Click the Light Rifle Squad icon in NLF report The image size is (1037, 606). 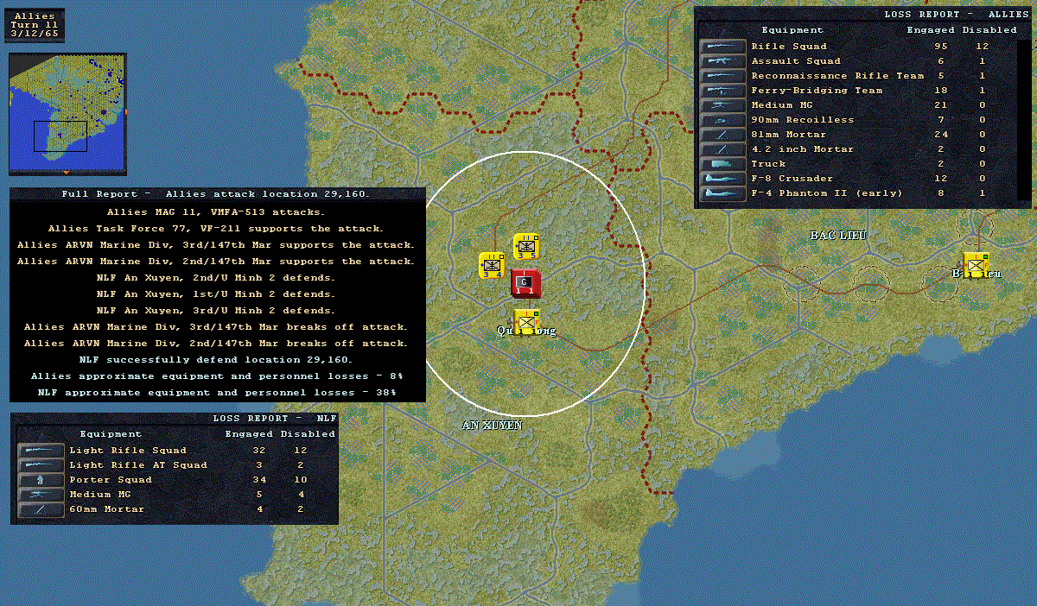[x=41, y=451]
